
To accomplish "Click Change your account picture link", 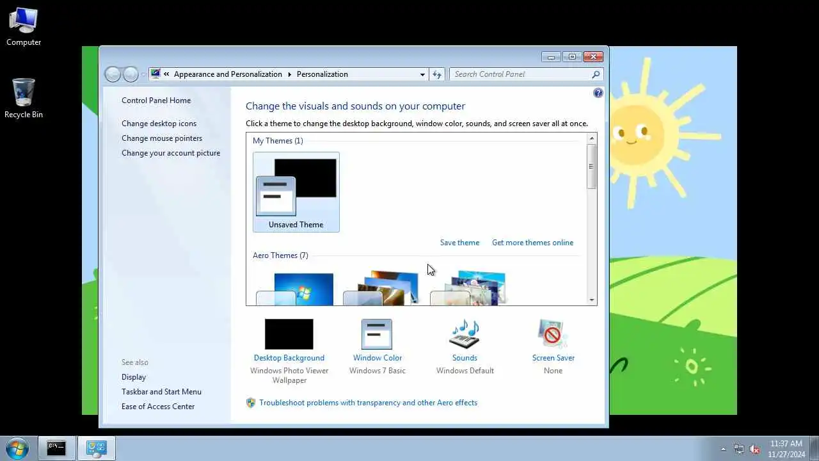I will click(x=171, y=153).
